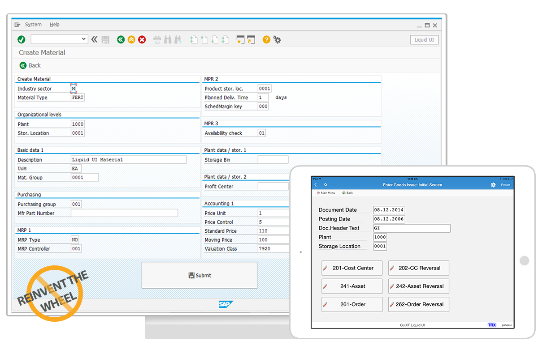This screenshot has width=538, height=358.
Task: Open the Help menu
Action: tap(54, 25)
